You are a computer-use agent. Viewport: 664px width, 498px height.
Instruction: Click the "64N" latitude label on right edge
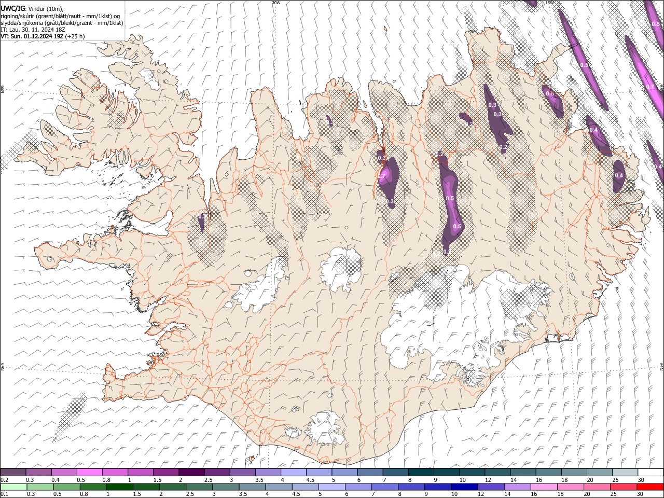661,366
